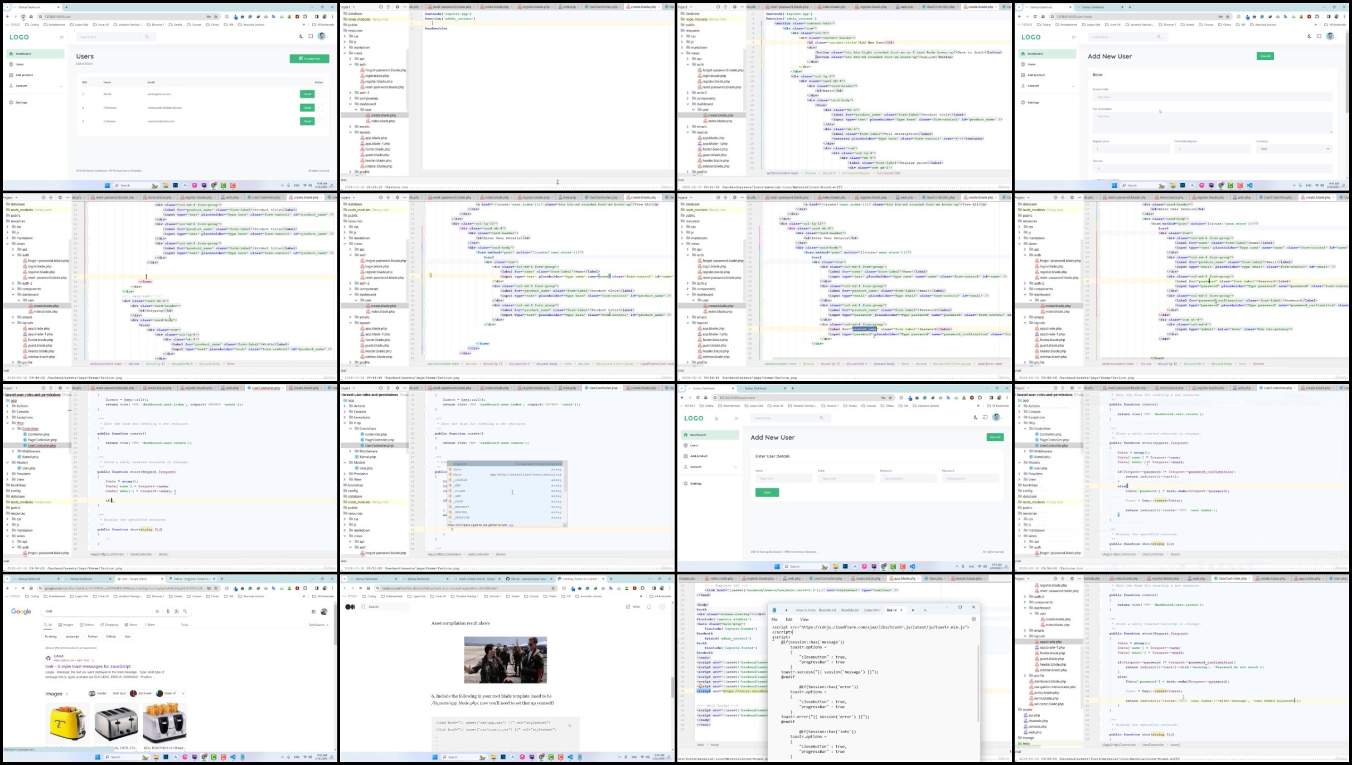Add a new Notepad tab with plus icon
The width and height of the screenshot is (1352, 765).
coord(925,610)
